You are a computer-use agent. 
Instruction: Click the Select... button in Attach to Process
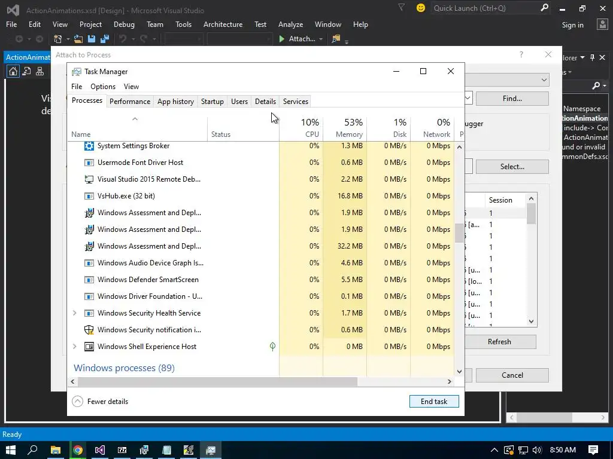(x=512, y=167)
